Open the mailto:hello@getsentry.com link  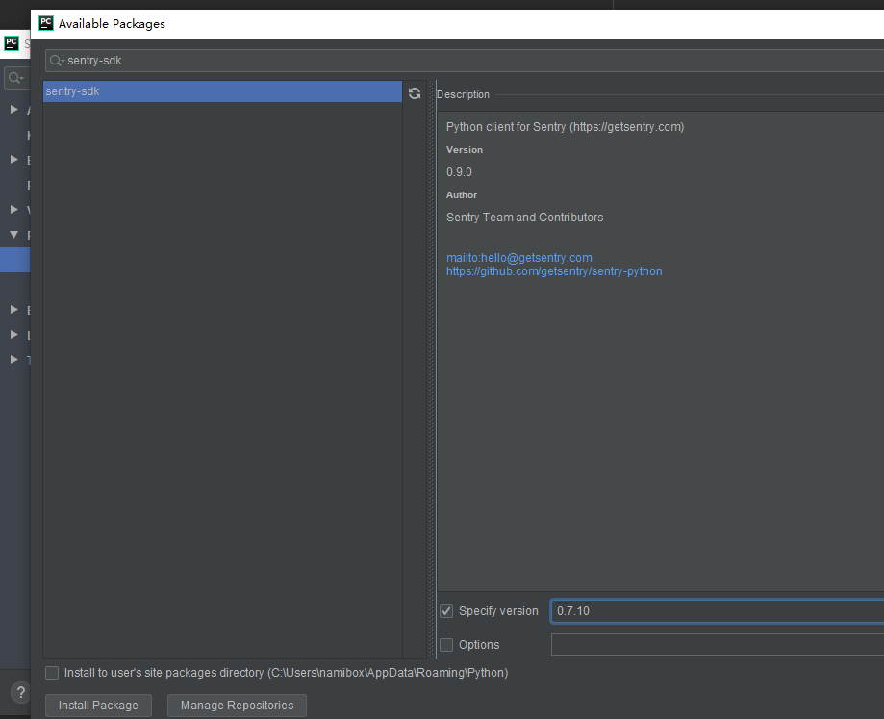coord(519,258)
